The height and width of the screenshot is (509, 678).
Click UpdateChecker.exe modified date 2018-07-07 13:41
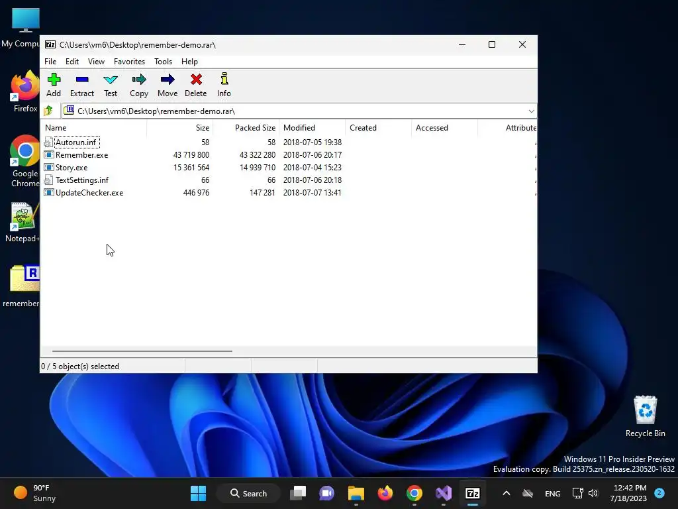[x=313, y=193]
